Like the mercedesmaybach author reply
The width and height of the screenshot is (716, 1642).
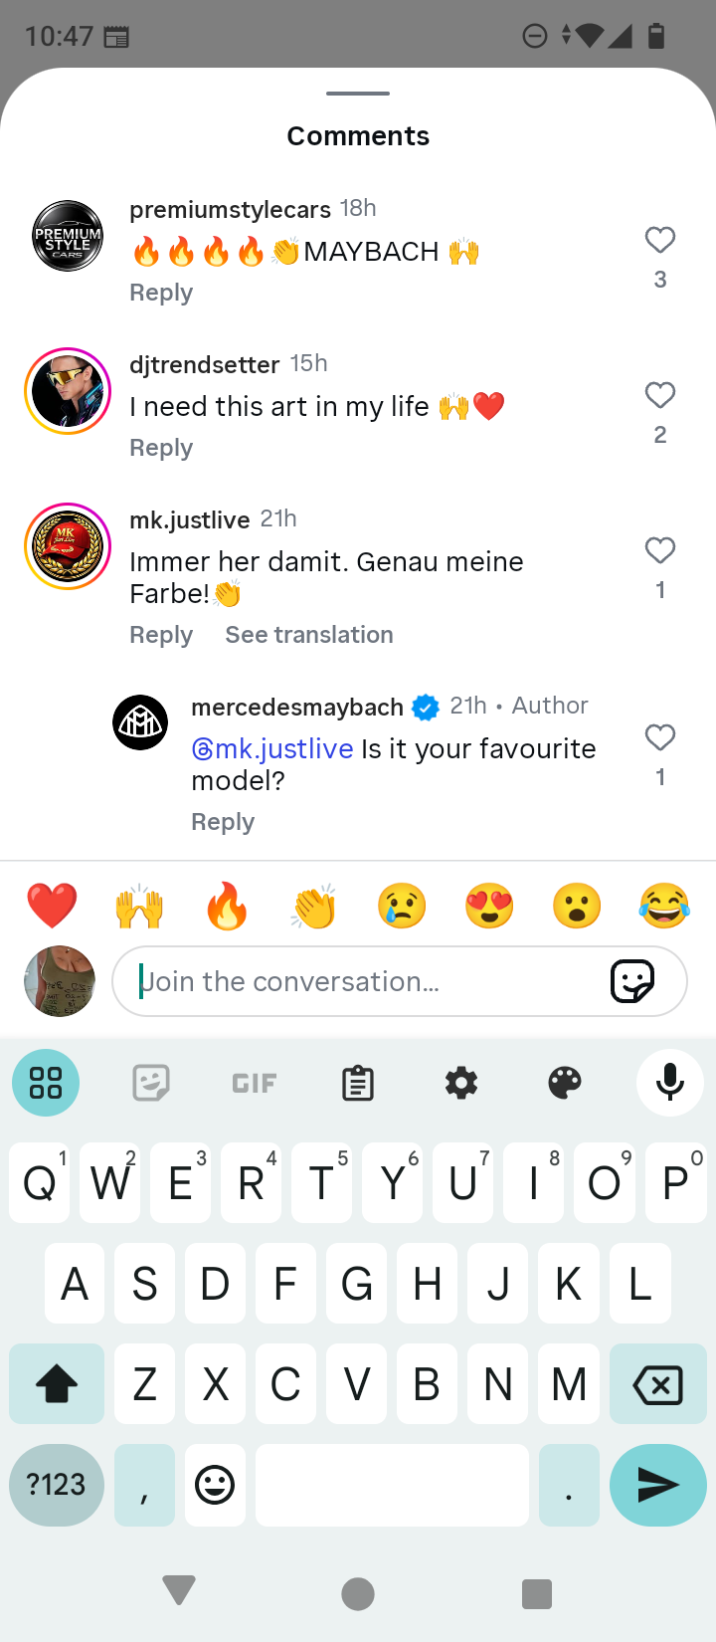click(x=659, y=737)
